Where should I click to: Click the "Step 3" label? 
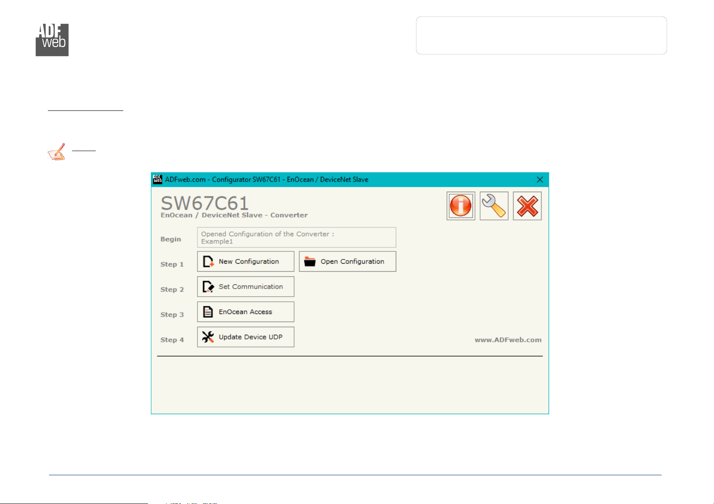click(x=172, y=315)
